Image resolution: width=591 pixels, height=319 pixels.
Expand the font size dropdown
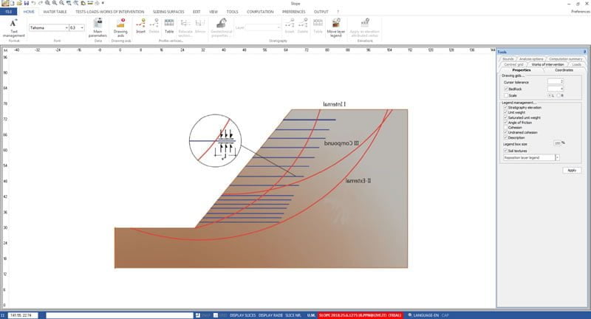click(85, 27)
